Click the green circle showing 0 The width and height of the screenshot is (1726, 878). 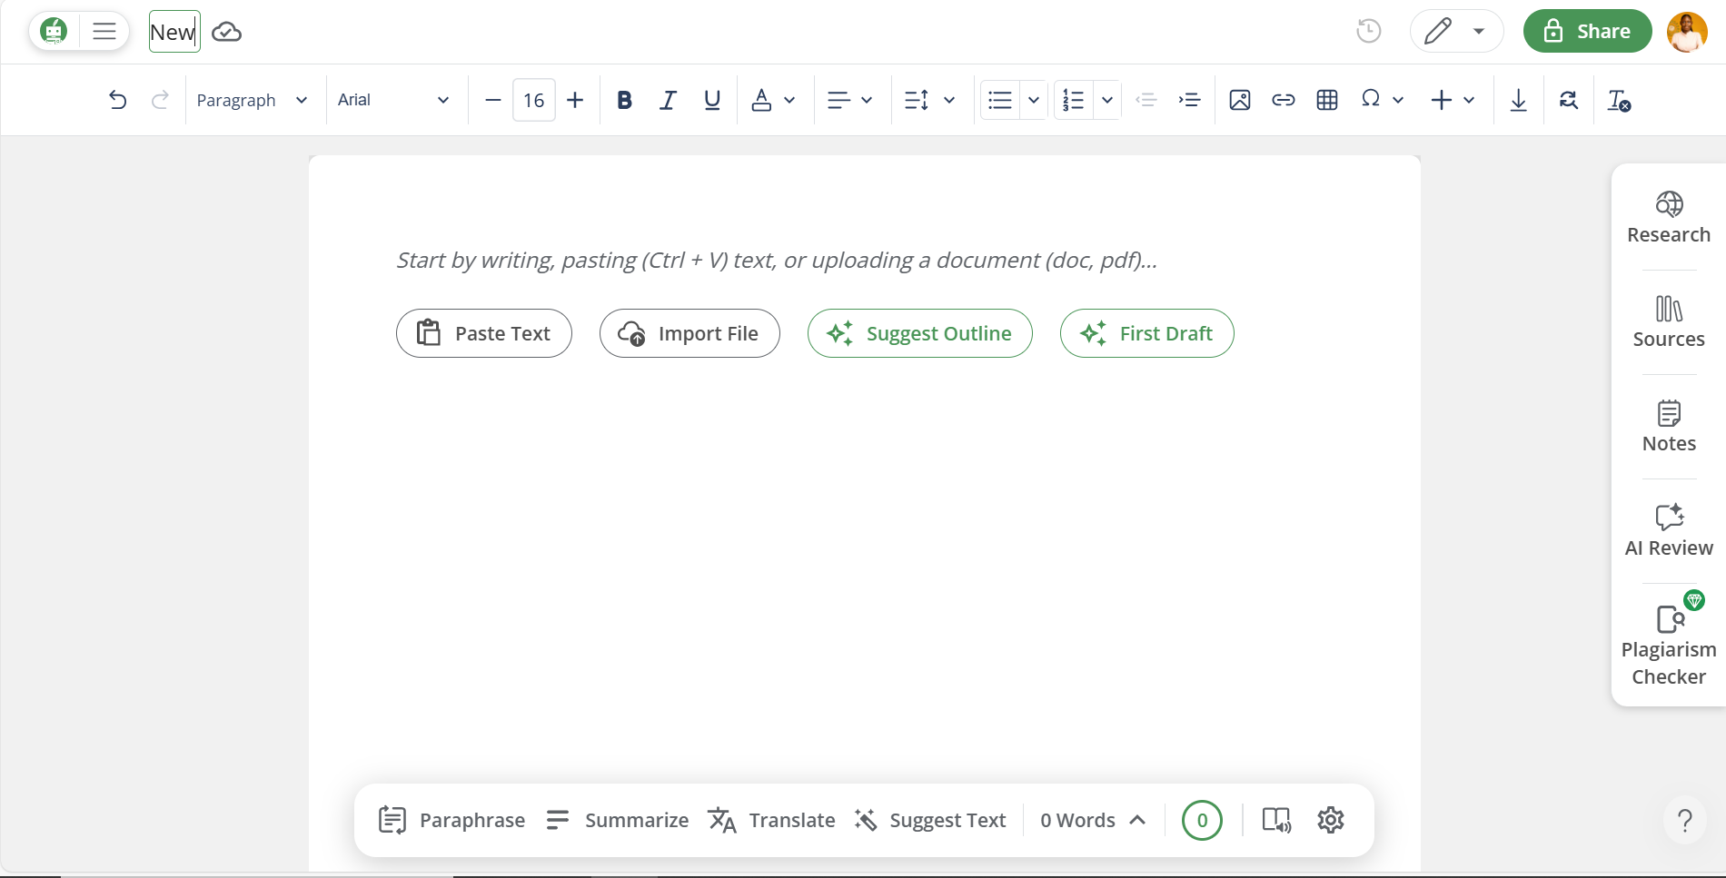pos(1202,820)
